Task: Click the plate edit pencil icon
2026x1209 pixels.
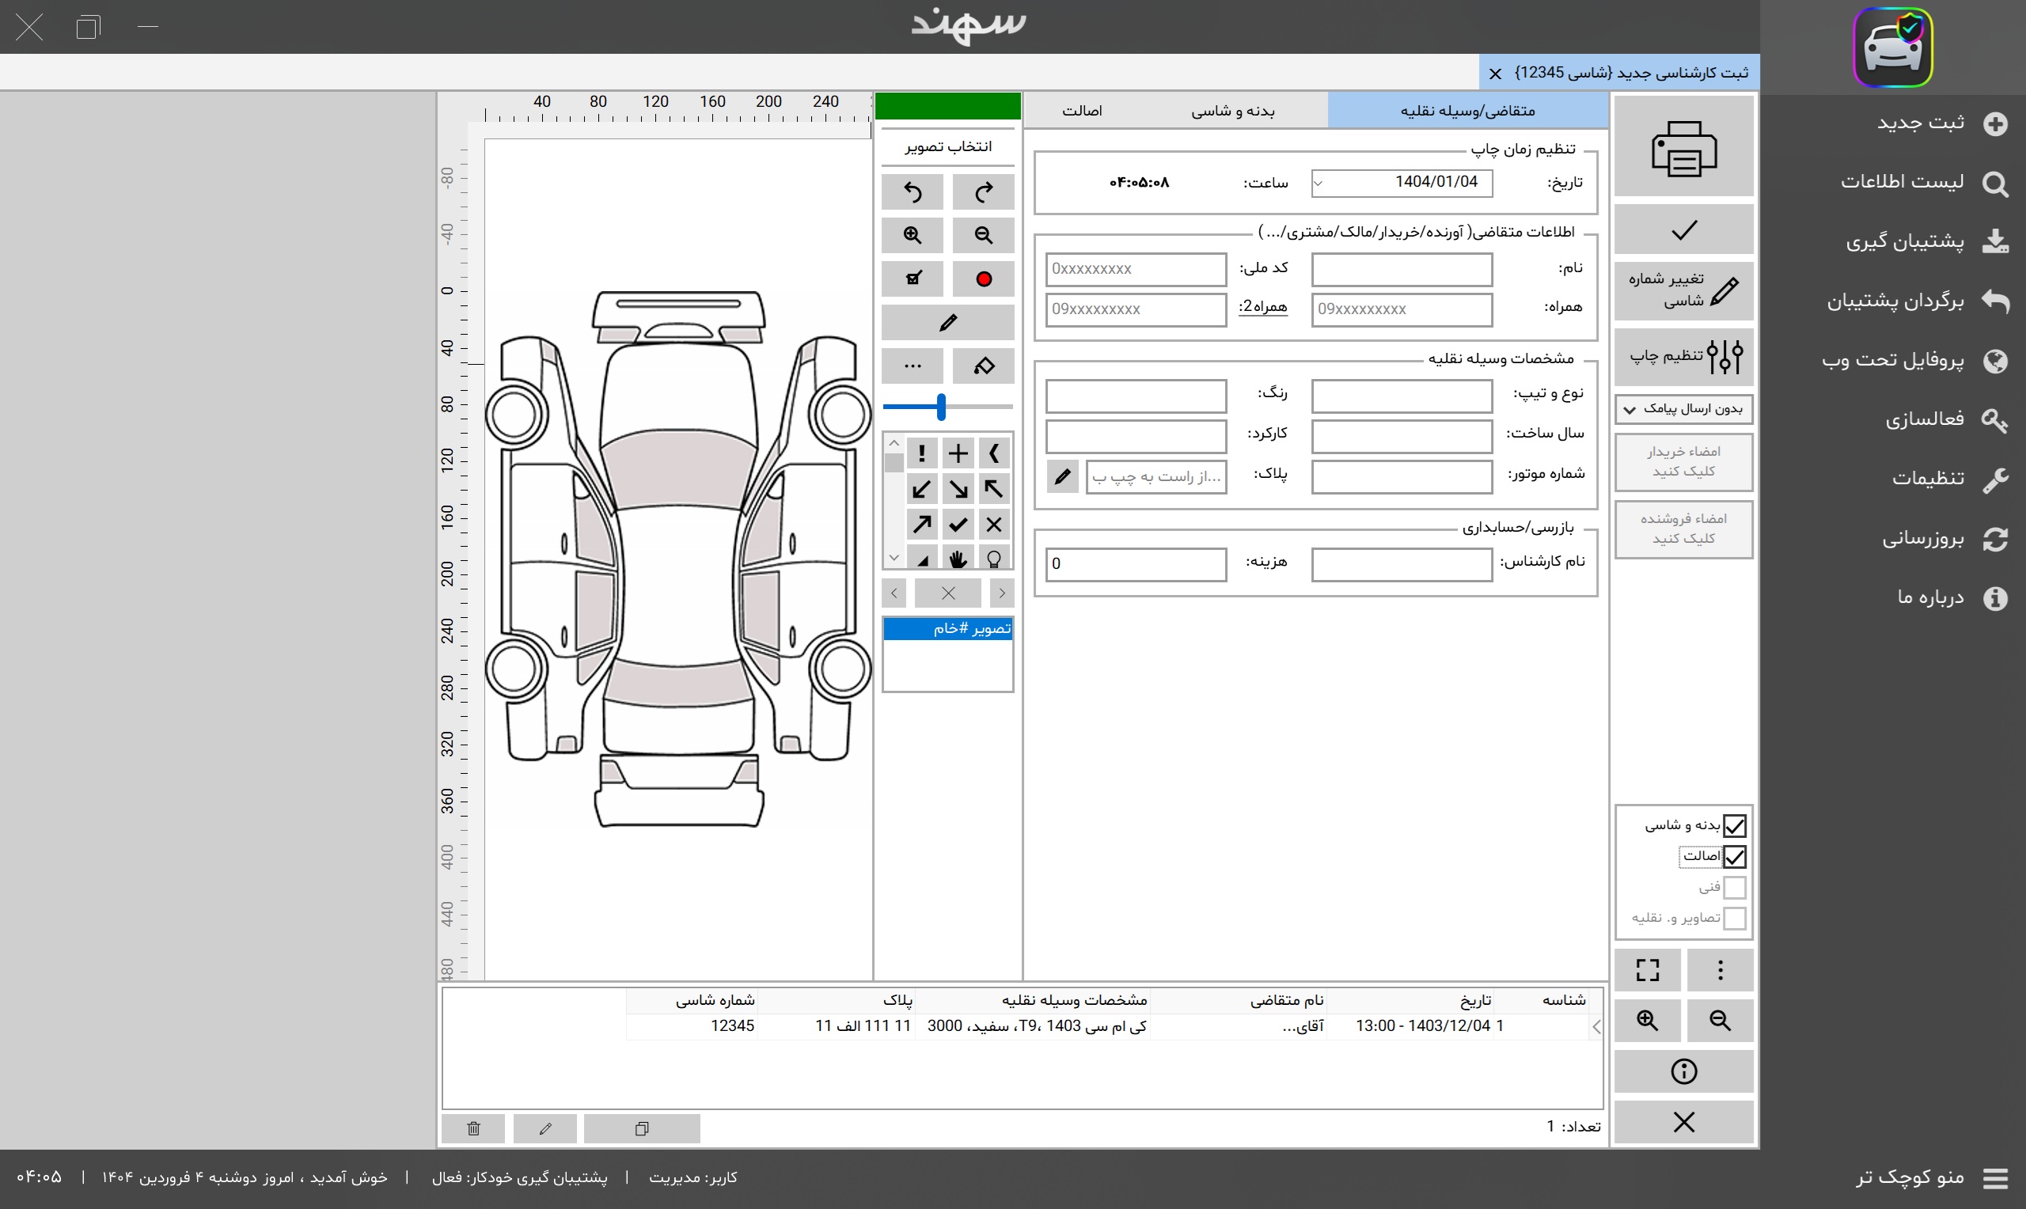Action: pos(1062,476)
